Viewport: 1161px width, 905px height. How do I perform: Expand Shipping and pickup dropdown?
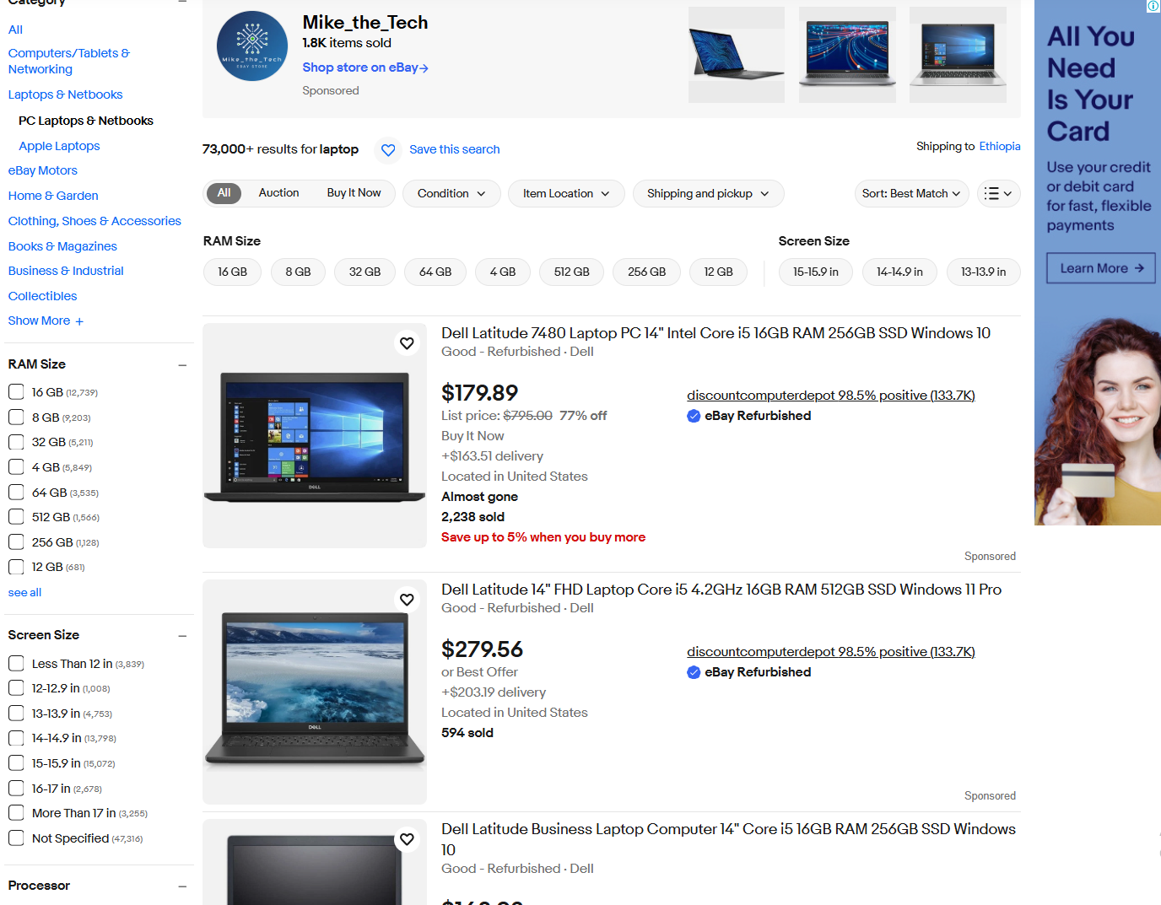tap(708, 193)
